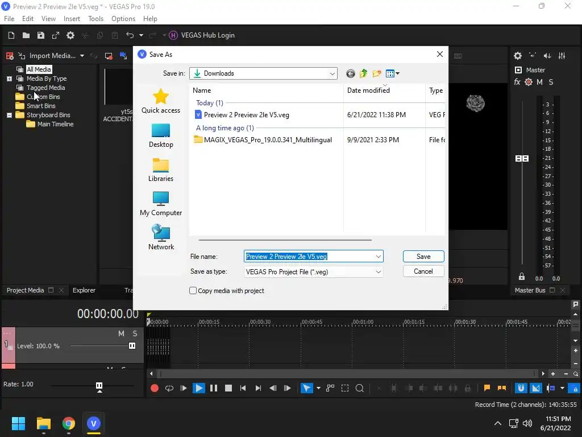The width and height of the screenshot is (582, 437).
Task: Toggle the Master bus solo S
Action: coord(551,82)
